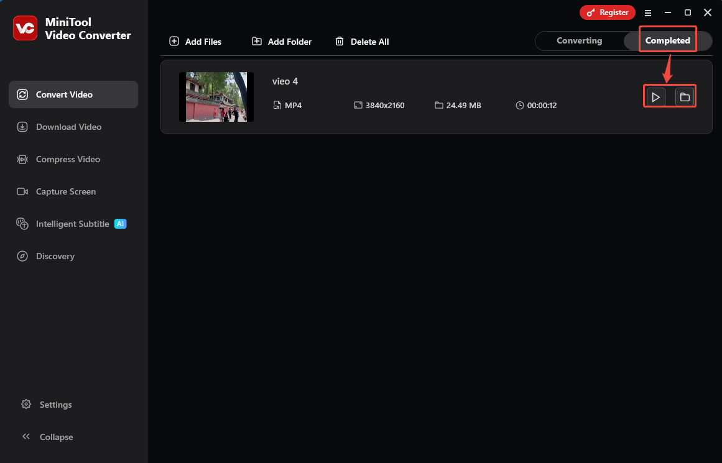Click the Play icon for vieo 4

click(x=655, y=96)
